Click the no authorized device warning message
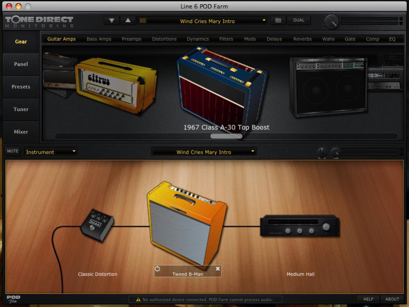Viewport: 409px width, 307px height. tap(205, 299)
